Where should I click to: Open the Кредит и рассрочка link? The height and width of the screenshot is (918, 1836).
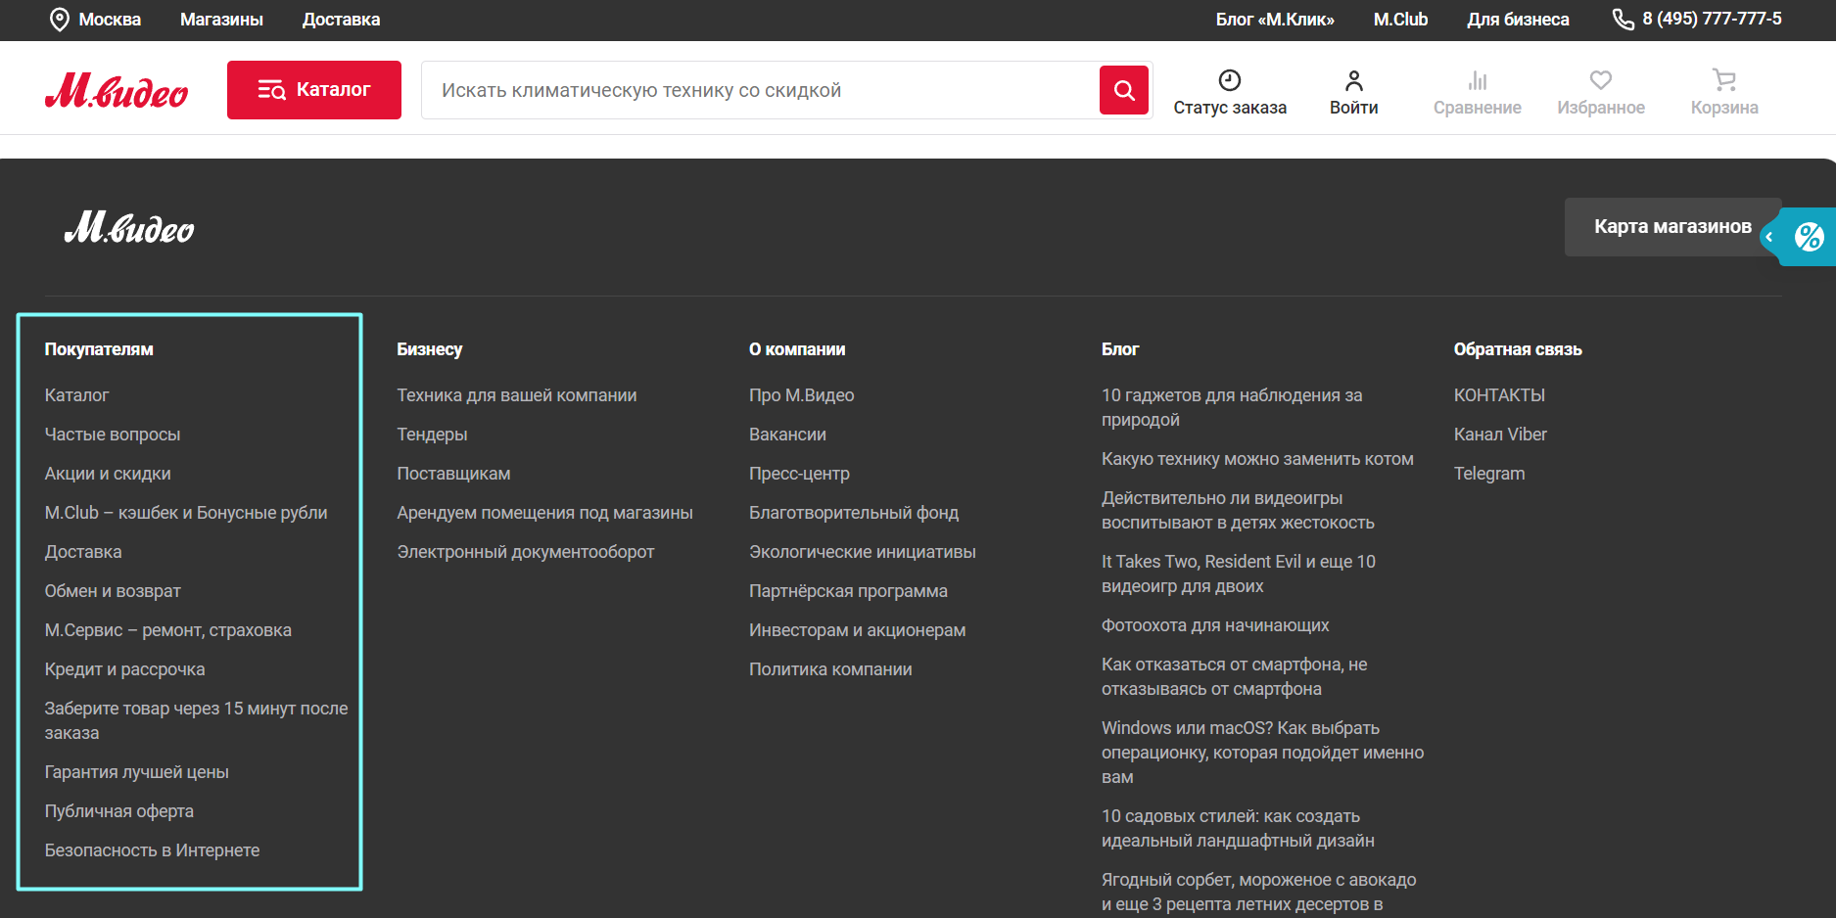[125, 669]
